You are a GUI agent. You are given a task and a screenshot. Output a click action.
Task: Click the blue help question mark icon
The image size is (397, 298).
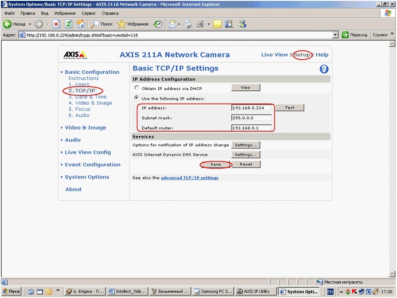tap(324, 69)
